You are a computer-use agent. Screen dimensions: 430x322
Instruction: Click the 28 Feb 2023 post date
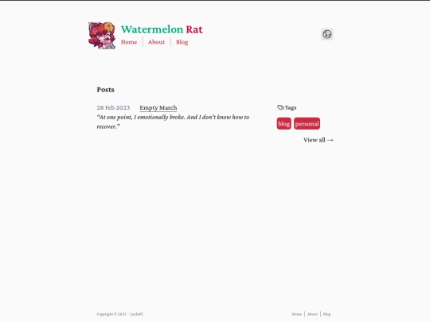click(113, 107)
